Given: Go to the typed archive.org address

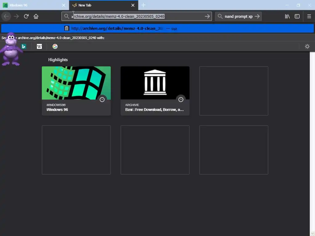Looking at the screenshot, I should [x=207, y=16].
